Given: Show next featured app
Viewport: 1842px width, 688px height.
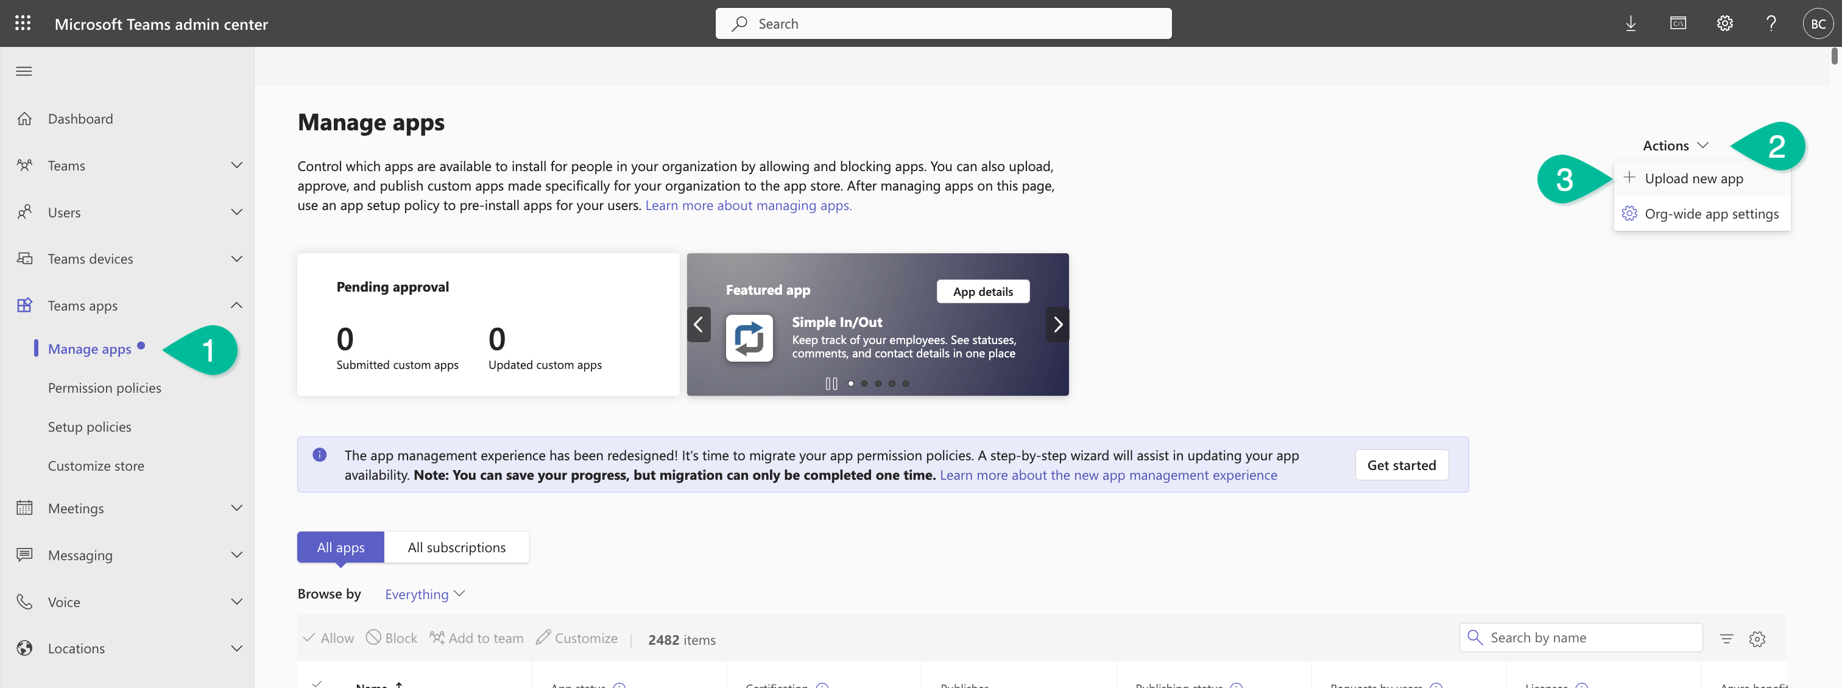Looking at the screenshot, I should point(1057,325).
